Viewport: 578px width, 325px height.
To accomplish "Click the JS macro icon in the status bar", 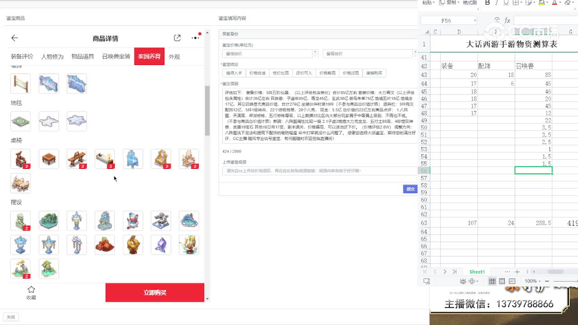I will point(427,281).
